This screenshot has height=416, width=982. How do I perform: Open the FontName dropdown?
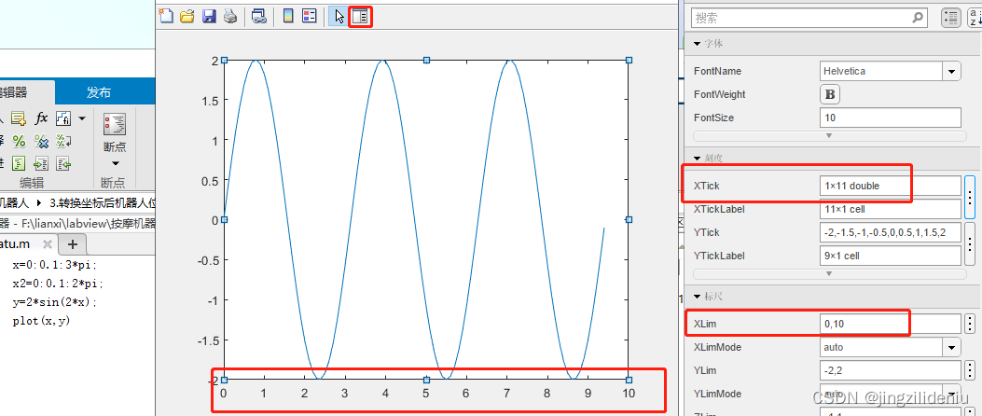pyautogui.click(x=952, y=72)
